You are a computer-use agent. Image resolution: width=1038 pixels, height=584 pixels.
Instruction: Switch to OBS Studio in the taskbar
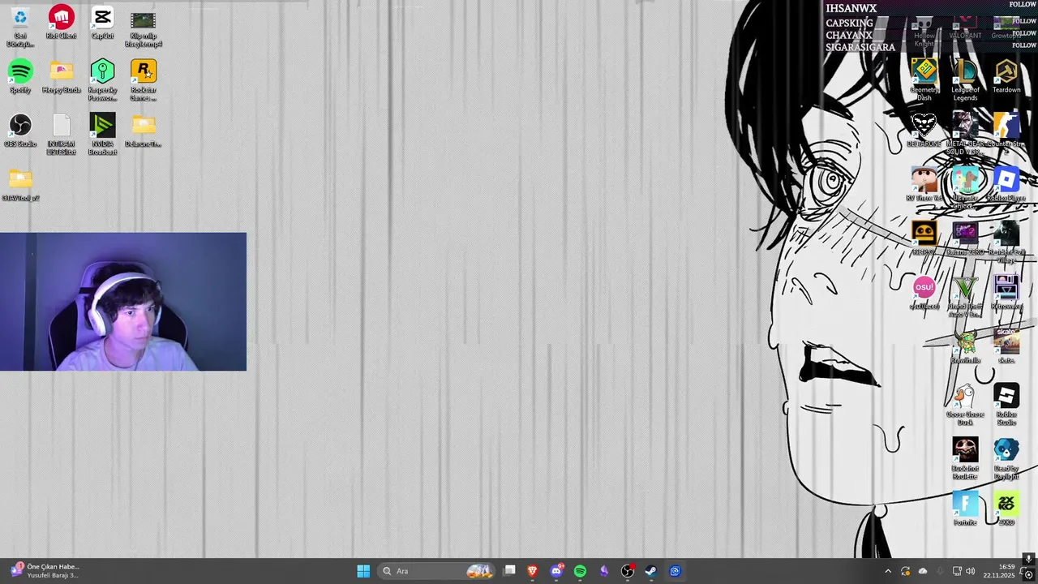627,571
